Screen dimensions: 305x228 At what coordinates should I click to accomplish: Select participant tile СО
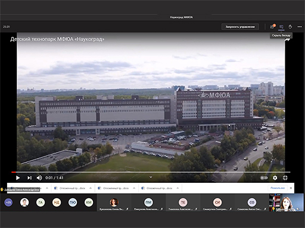coord(252,202)
